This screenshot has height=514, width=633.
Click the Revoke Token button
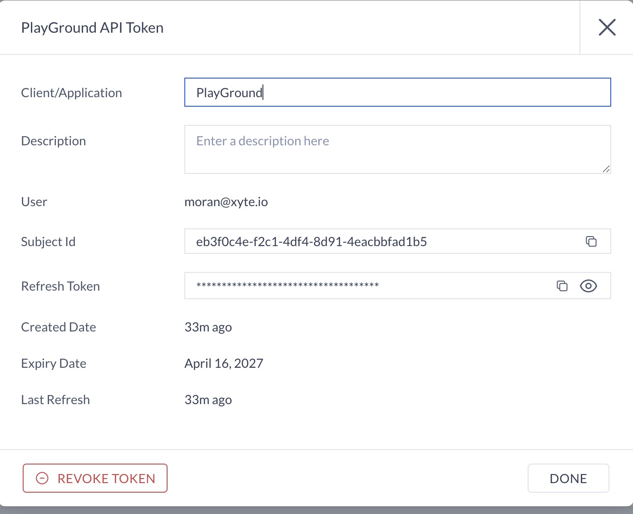click(x=95, y=478)
